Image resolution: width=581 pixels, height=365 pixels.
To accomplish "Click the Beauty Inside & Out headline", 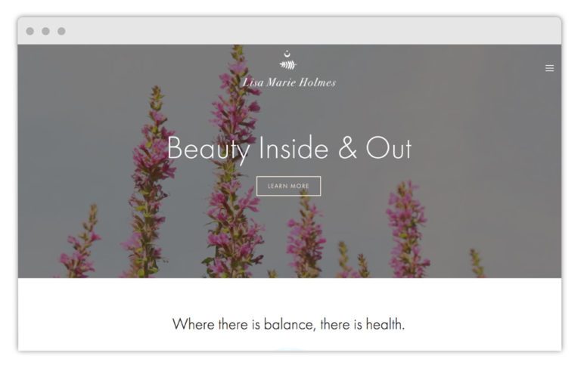I will coord(290,149).
